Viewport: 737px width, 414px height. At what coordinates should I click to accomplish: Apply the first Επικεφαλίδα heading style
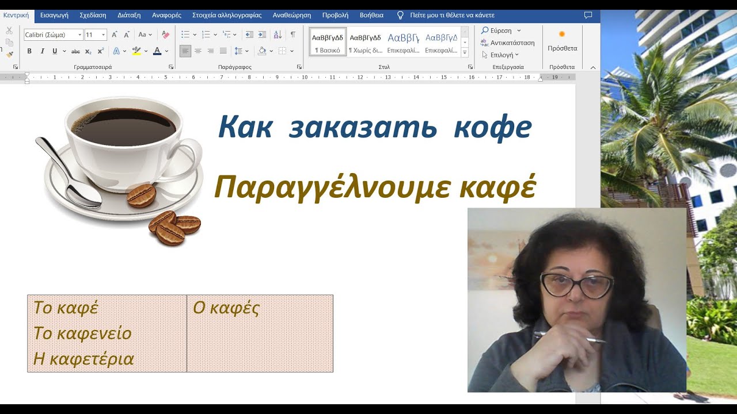(403, 42)
